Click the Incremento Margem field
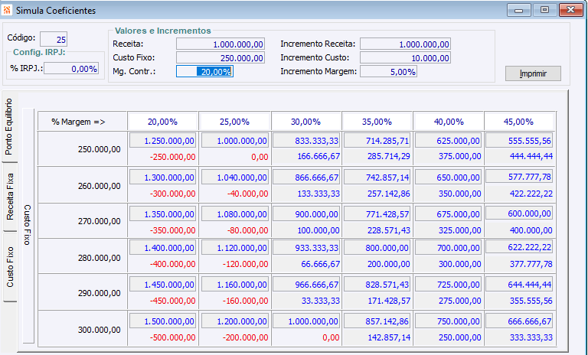The image size is (588, 355). point(388,72)
